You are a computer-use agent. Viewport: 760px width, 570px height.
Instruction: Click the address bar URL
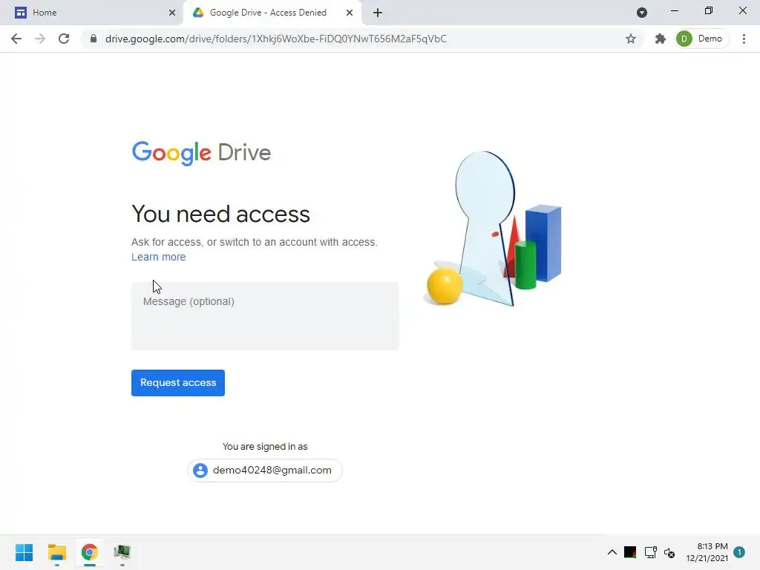[x=276, y=39]
